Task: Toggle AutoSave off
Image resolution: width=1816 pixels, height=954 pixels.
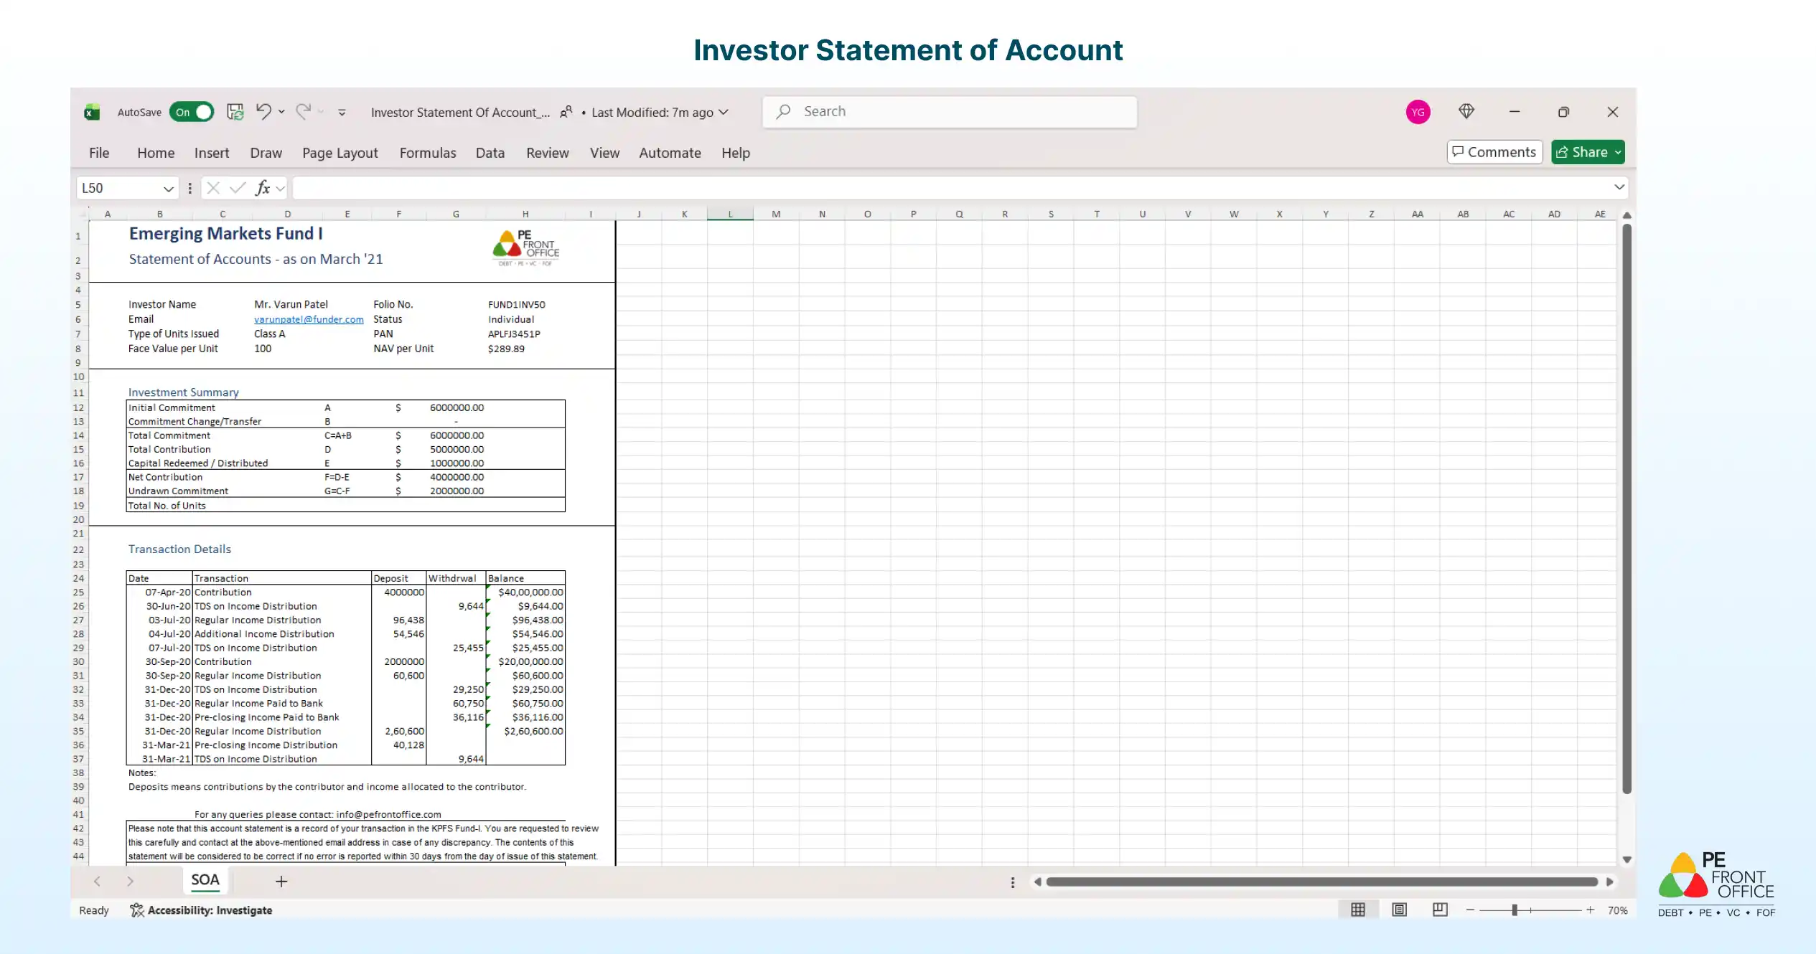Action: (191, 112)
